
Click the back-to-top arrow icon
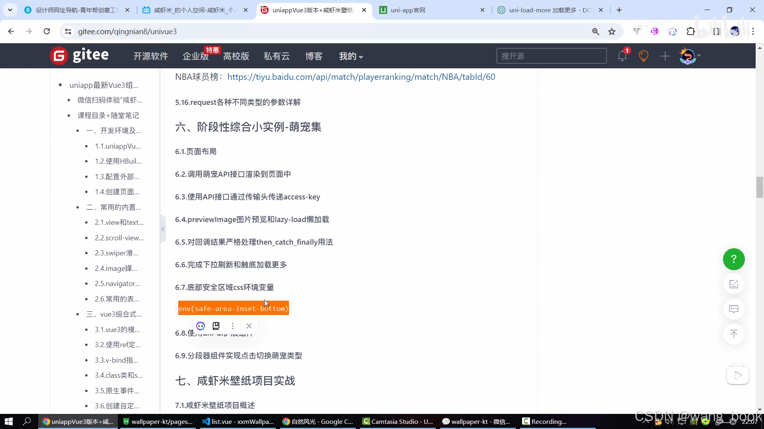coord(734,334)
